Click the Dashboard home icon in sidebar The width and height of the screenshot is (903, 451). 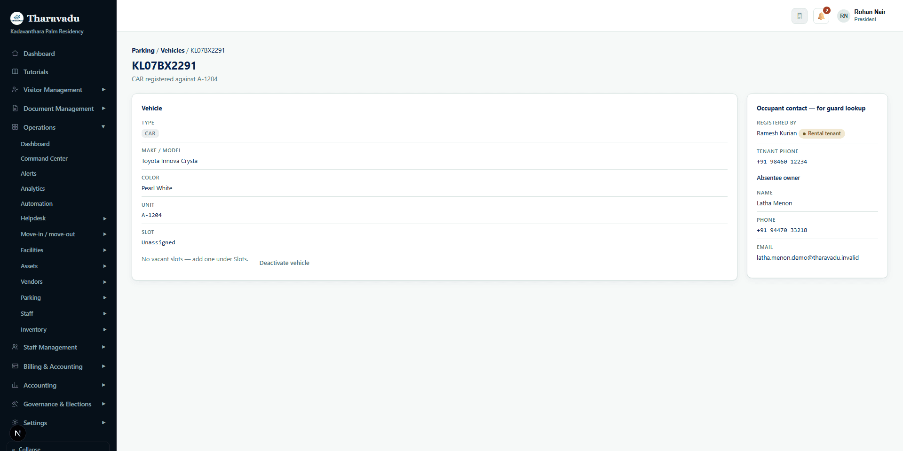tap(15, 53)
